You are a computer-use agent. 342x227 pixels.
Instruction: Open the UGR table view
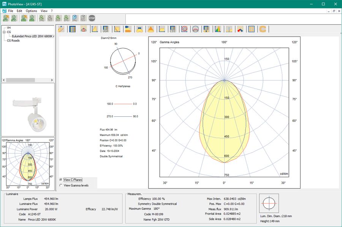(x=106, y=29)
